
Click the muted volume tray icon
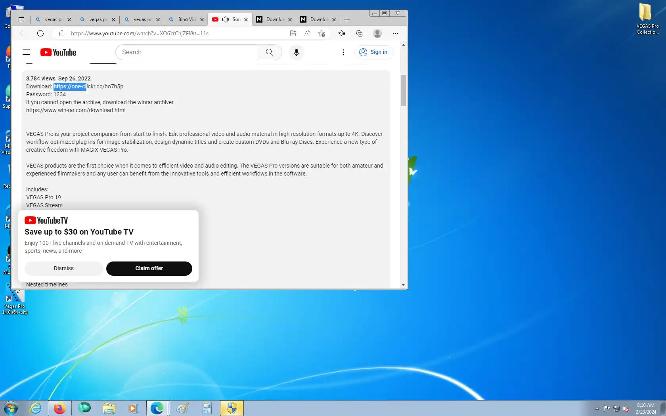click(626, 408)
